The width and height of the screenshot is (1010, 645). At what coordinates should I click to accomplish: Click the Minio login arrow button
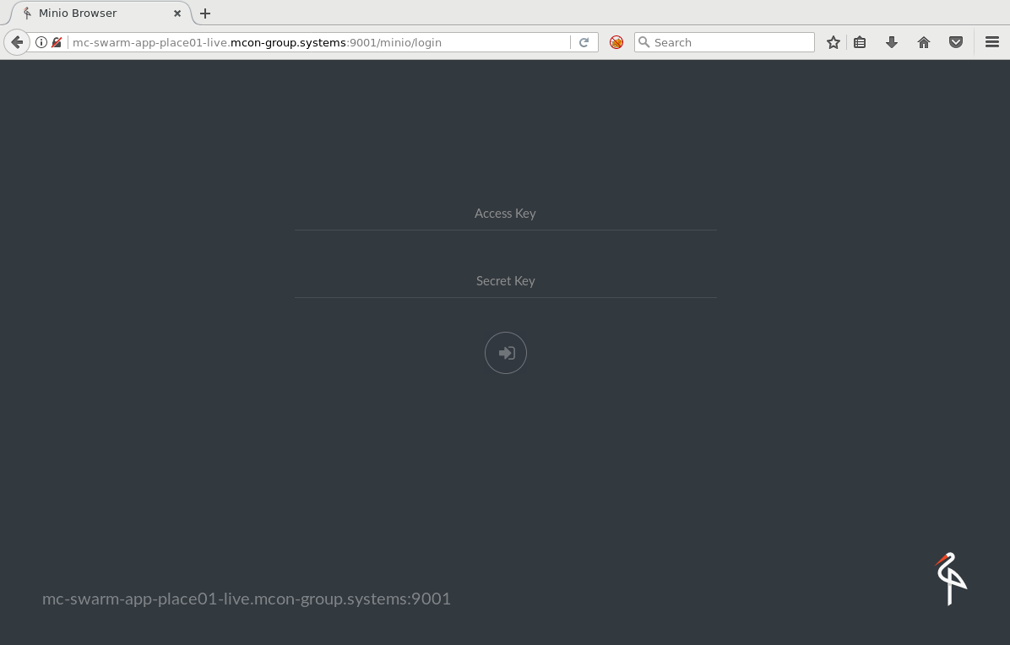(x=506, y=353)
